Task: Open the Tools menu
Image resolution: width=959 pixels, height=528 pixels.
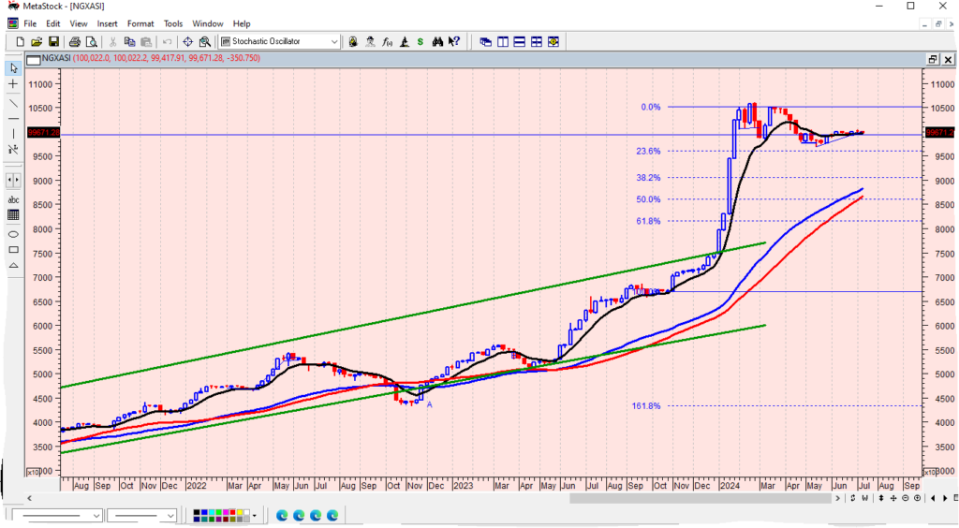Action: [173, 23]
